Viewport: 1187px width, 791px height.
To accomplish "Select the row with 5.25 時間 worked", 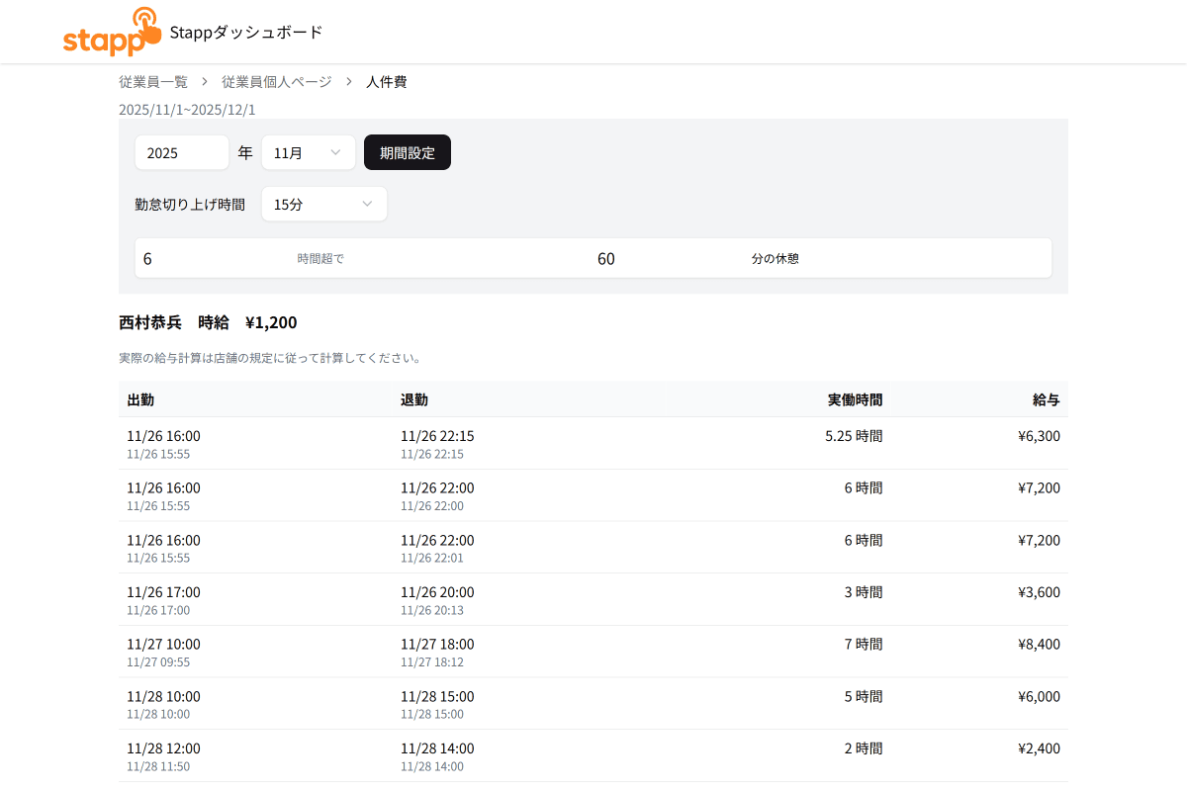I will [593, 444].
